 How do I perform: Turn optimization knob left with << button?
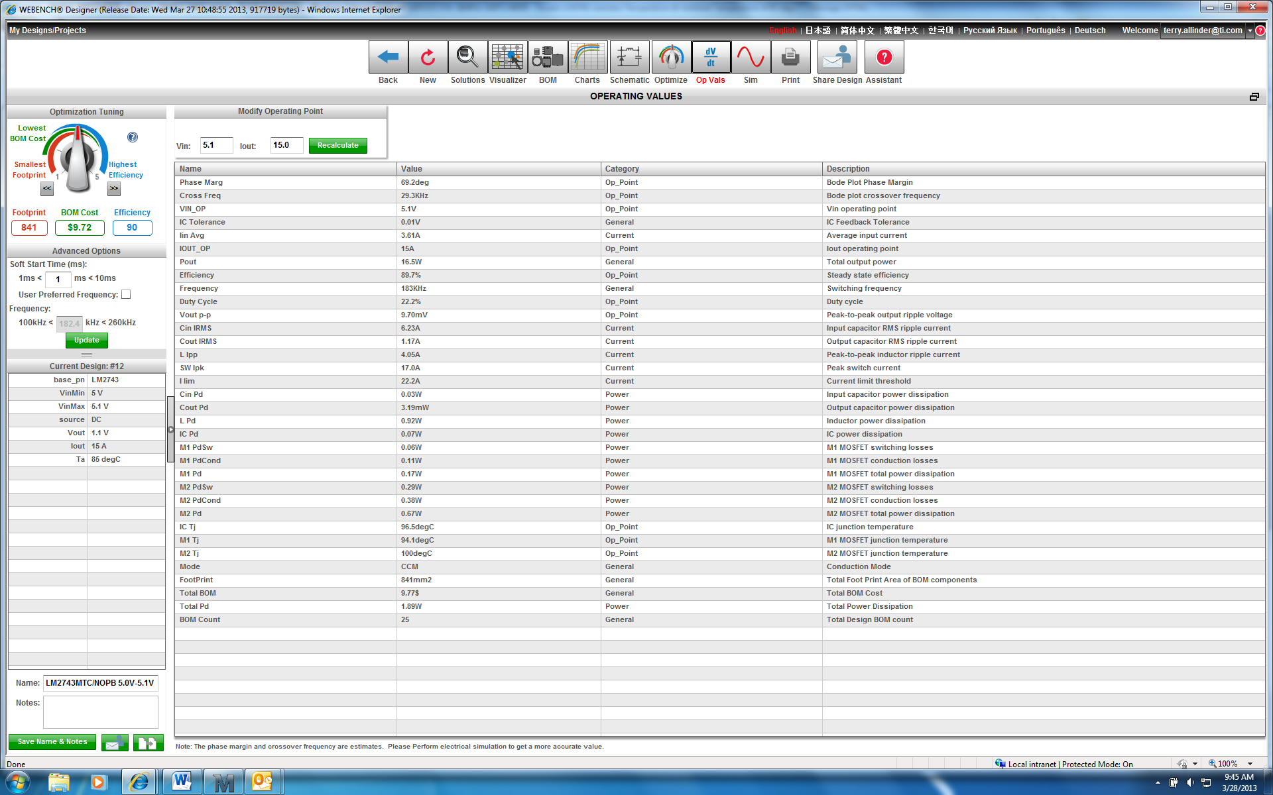point(47,189)
